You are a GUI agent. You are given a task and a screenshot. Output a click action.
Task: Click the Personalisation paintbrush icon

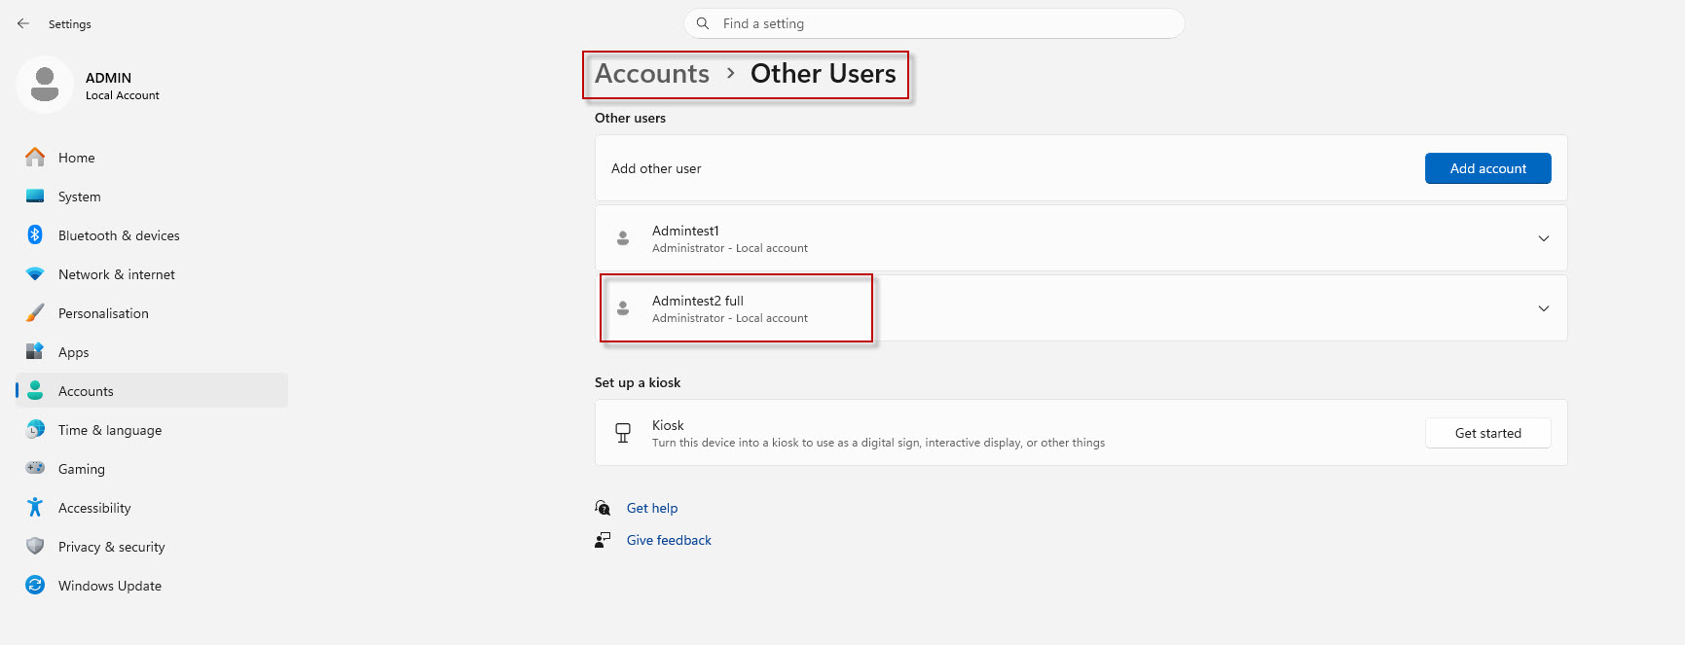(x=35, y=312)
